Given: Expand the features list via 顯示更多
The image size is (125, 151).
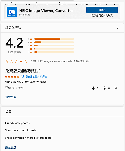Looking at the screenshot, I should point(11,147).
